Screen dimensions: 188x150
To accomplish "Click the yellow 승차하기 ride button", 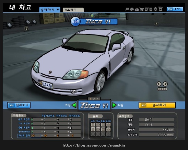I will click(x=157, y=105).
